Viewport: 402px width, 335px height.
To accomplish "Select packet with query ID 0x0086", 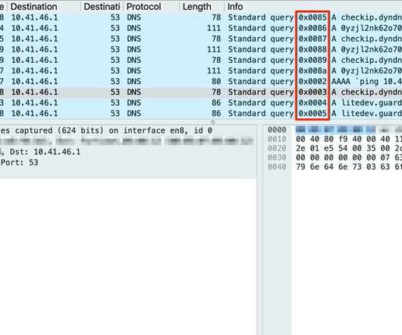I will [x=201, y=28].
